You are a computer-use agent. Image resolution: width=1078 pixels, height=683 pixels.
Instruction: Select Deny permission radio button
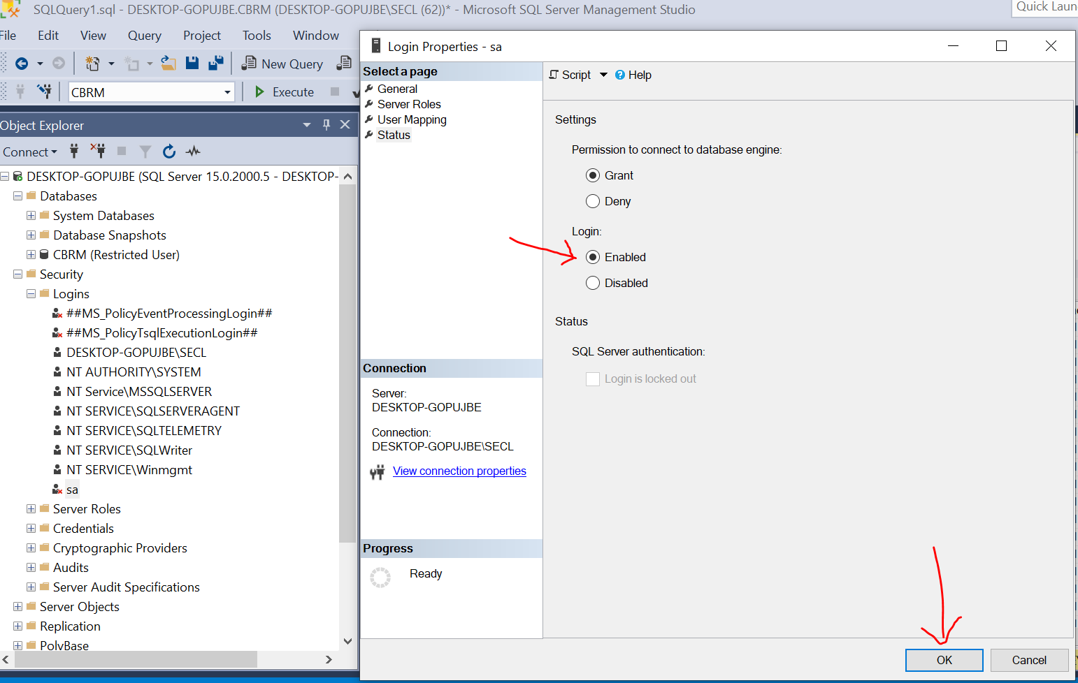(x=593, y=201)
